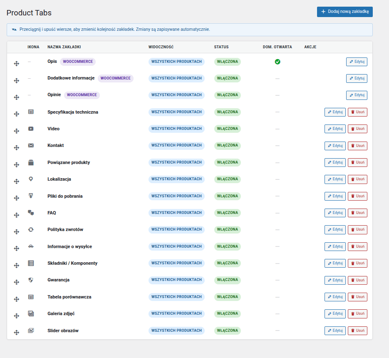Screen dimensions: 389x358
Task: Click the WŁĄCZONA status badge for Video
Action: pos(227,129)
